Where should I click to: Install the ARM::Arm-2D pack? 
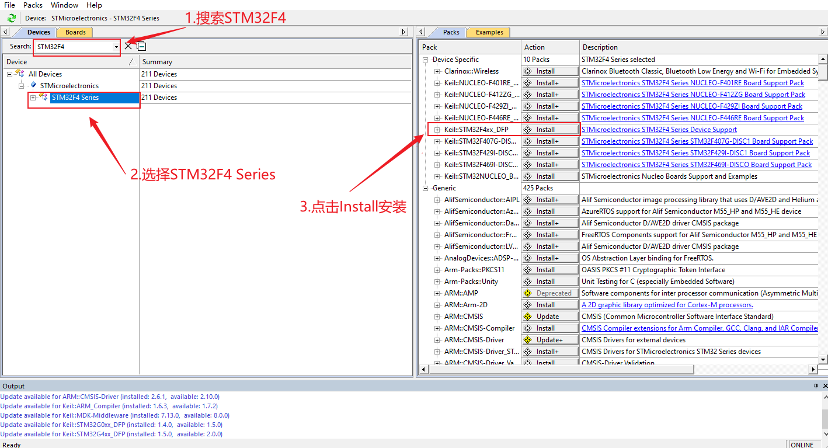[x=549, y=305]
